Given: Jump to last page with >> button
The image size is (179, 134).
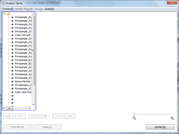Looking at the screenshot, I should pyautogui.click(x=70, y=116).
